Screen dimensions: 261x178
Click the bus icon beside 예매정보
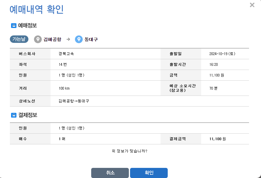coord(14,26)
